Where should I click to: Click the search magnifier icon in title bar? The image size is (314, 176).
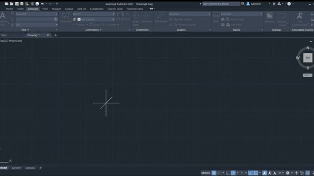click(x=243, y=3)
